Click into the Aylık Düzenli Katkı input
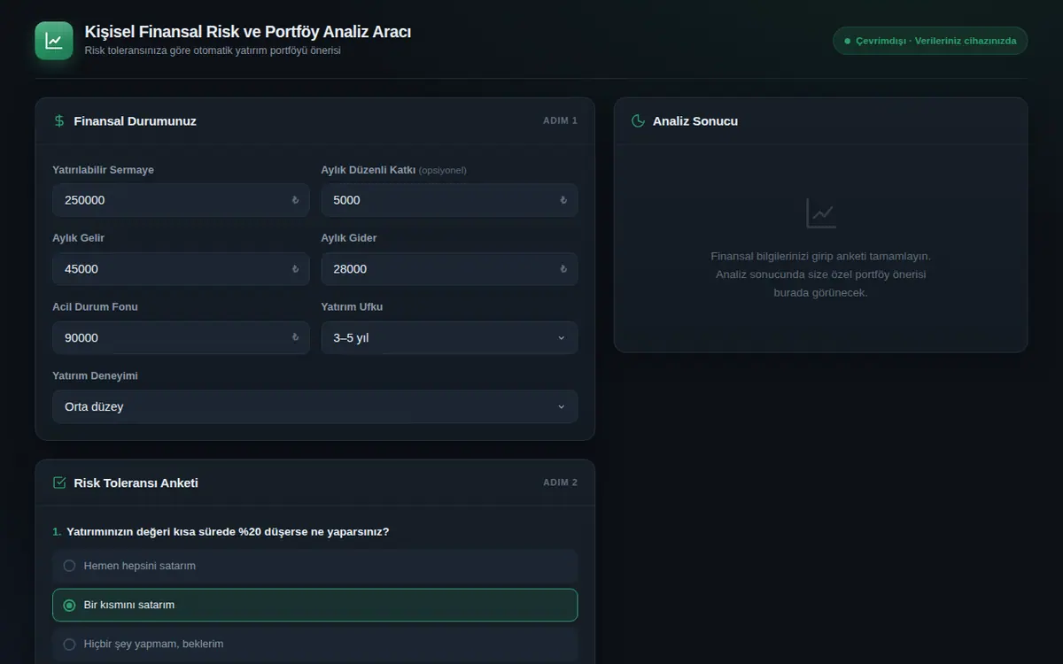Image resolution: width=1063 pixels, height=664 pixels. 449,200
